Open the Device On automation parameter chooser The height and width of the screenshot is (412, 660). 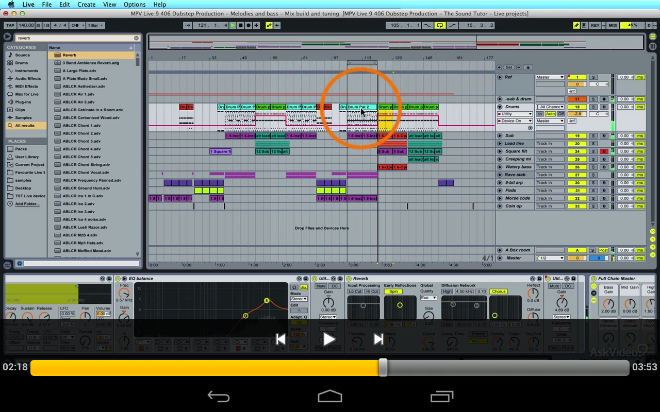coord(515,121)
